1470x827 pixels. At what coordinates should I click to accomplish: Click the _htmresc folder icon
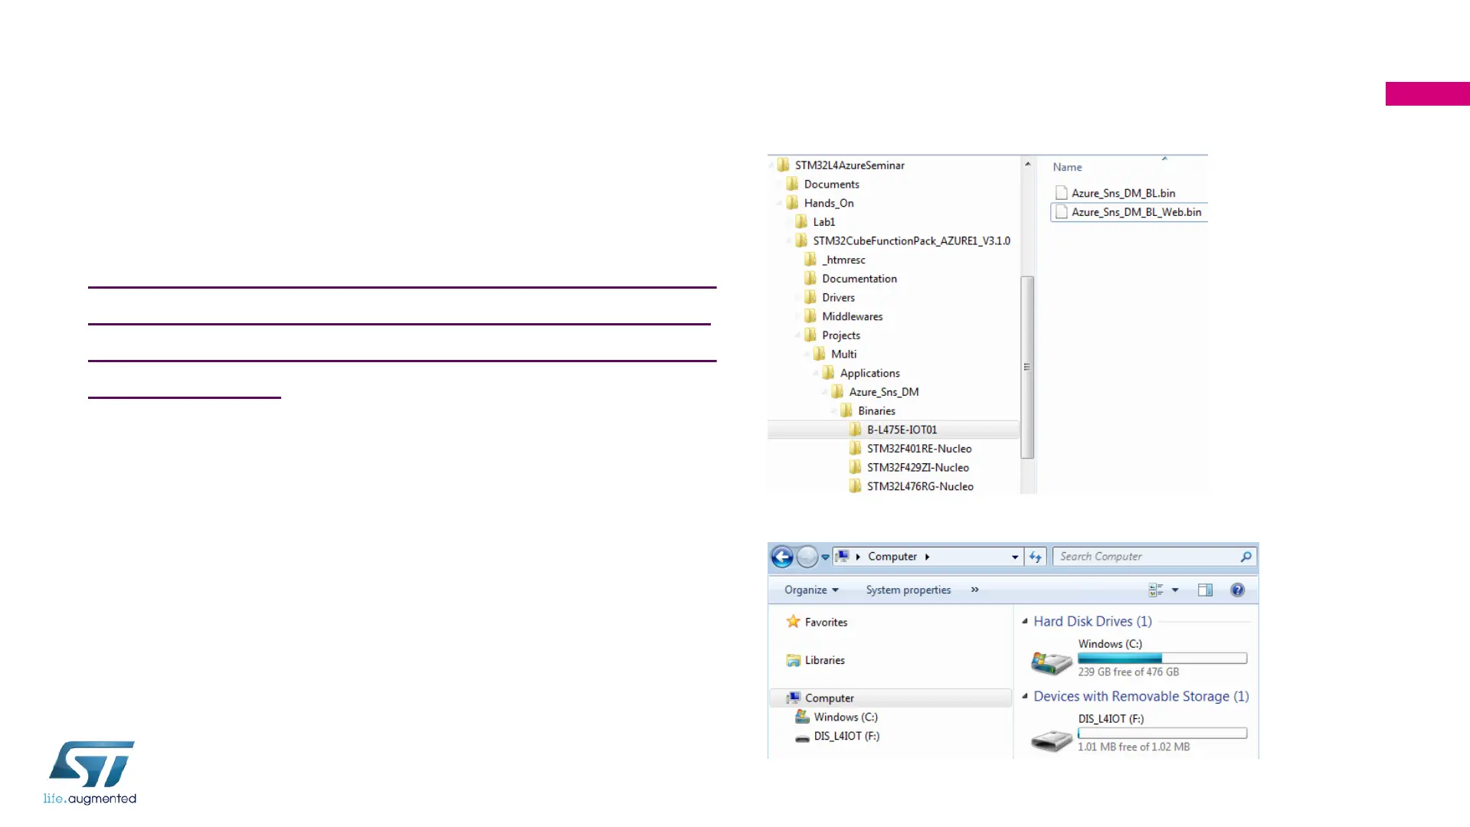coord(810,260)
